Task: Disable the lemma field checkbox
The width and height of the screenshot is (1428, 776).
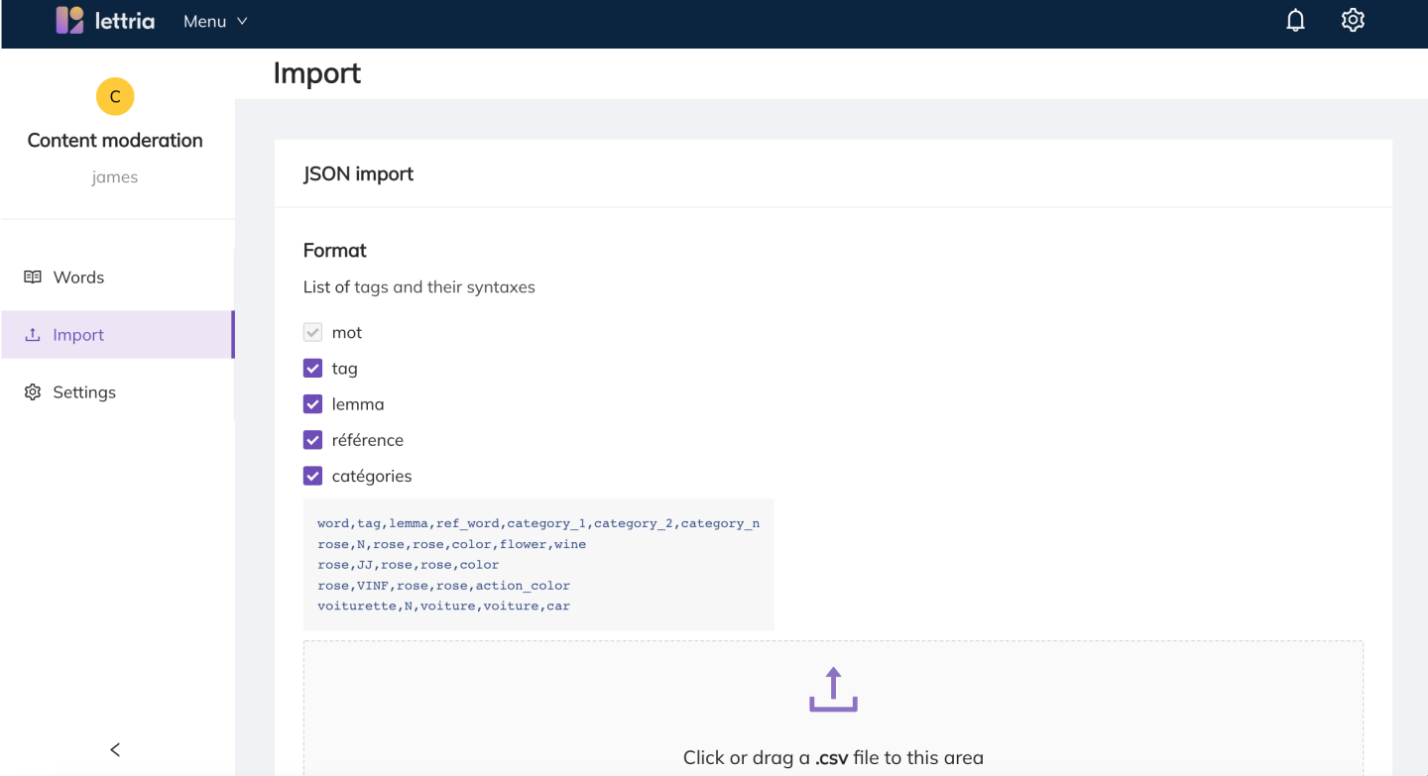Action: point(312,403)
